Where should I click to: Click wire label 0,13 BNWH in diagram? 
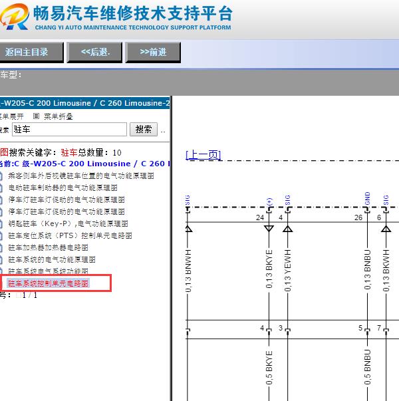tap(188, 271)
